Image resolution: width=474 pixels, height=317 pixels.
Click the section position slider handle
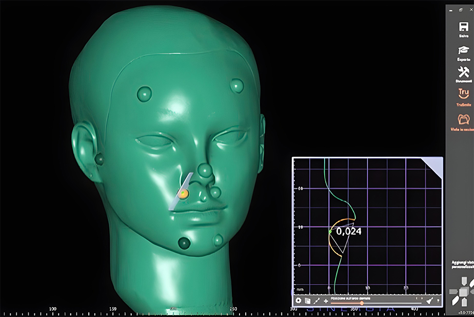click(x=362, y=303)
